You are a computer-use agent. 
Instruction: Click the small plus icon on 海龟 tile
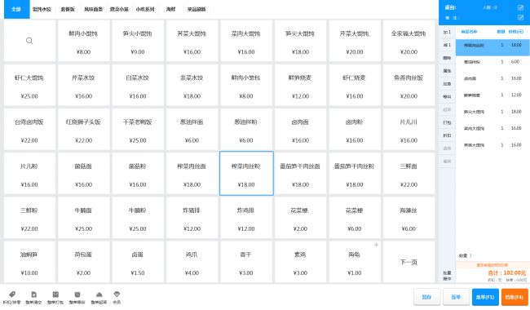click(x=376, y=245)
